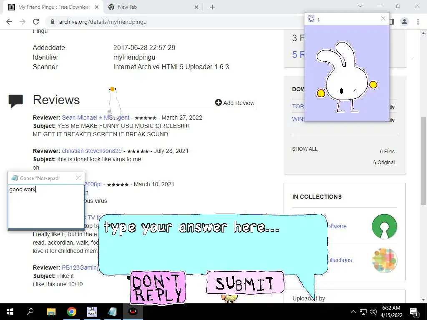The image size is (427, 320).
Task: Click the volume speaker tray icon
Action: (x=373, y=312)
